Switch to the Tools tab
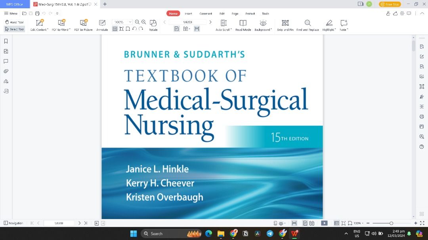Image resolution: width=428 pixels, height=240 pixels. coord(265,13)
